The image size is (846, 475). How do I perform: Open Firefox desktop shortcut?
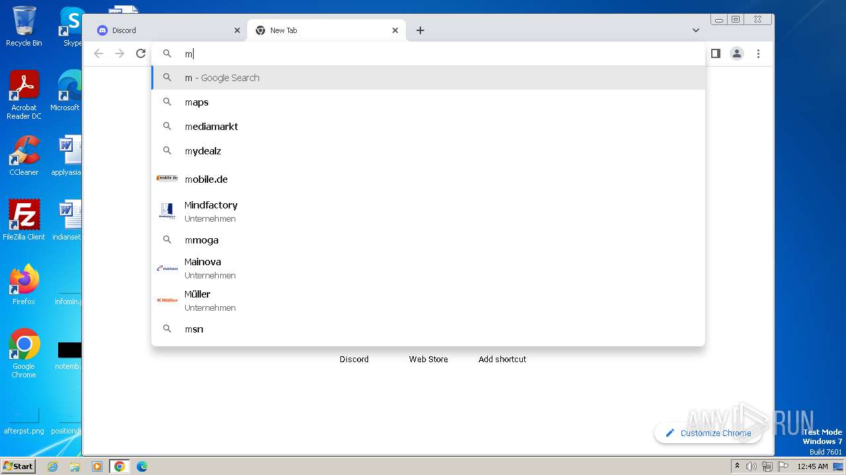(x=24, y=285)
